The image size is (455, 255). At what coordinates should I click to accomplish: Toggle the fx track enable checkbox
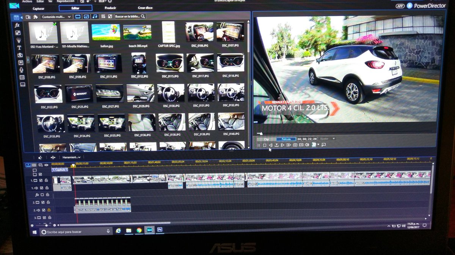[42, 195]
